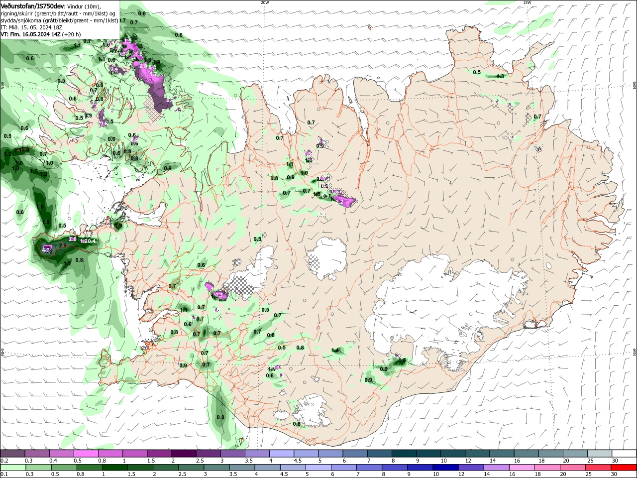Image resolution: width=637 pixels, height=478 pixels.
Task: Select the darkest purple 2–2.5 snow legend swatch
Action: pos(184,454)
